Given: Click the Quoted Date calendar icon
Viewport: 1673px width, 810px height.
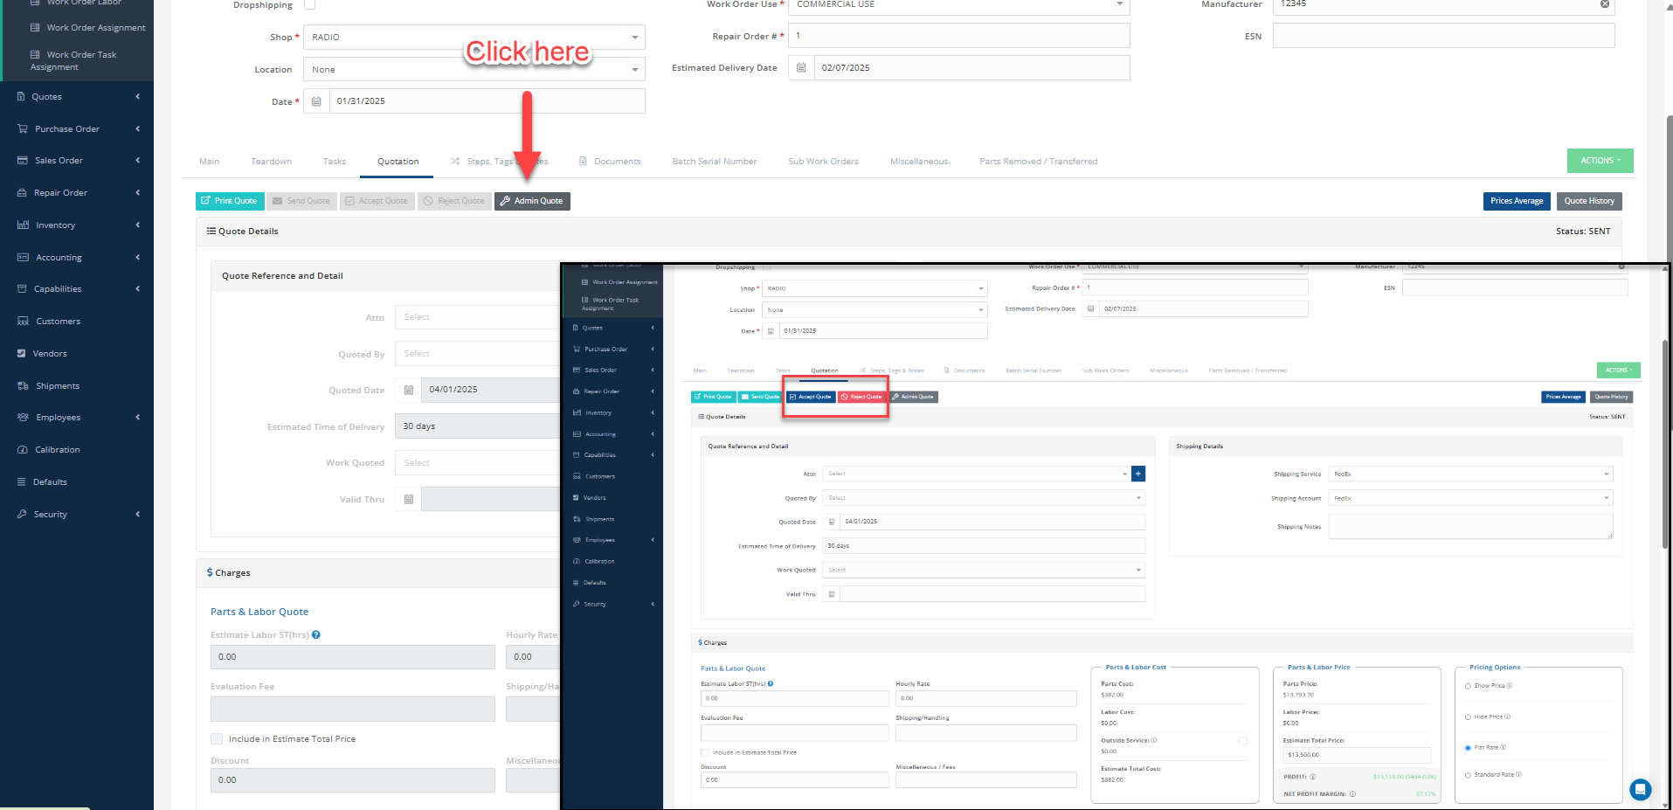Looking at the screenshot, I should coord(408,390).
